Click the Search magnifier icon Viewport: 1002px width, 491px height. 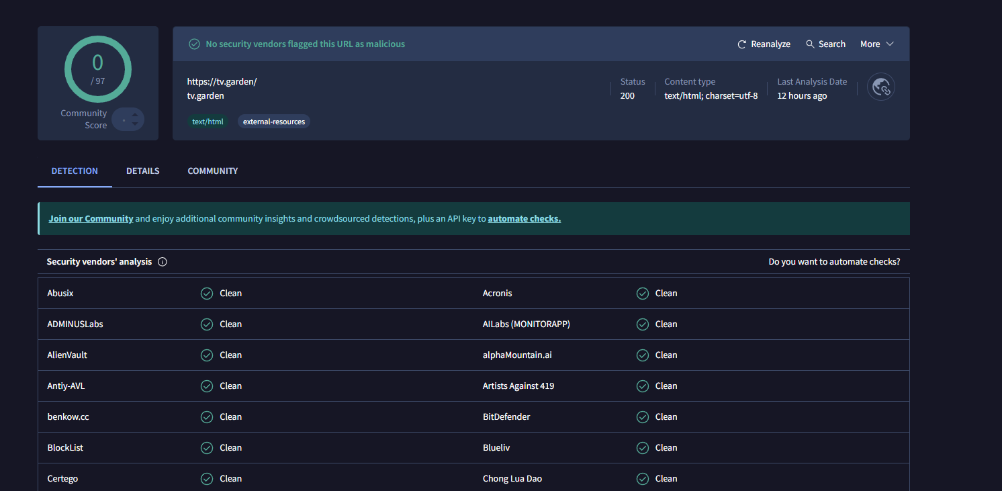click(x=810, y=44)
